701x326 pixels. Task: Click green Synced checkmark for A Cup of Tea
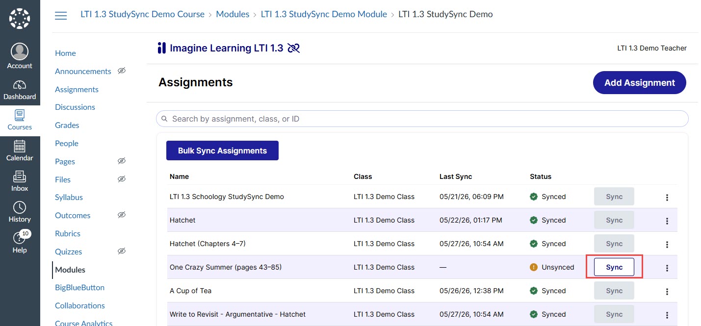point(534,291)
